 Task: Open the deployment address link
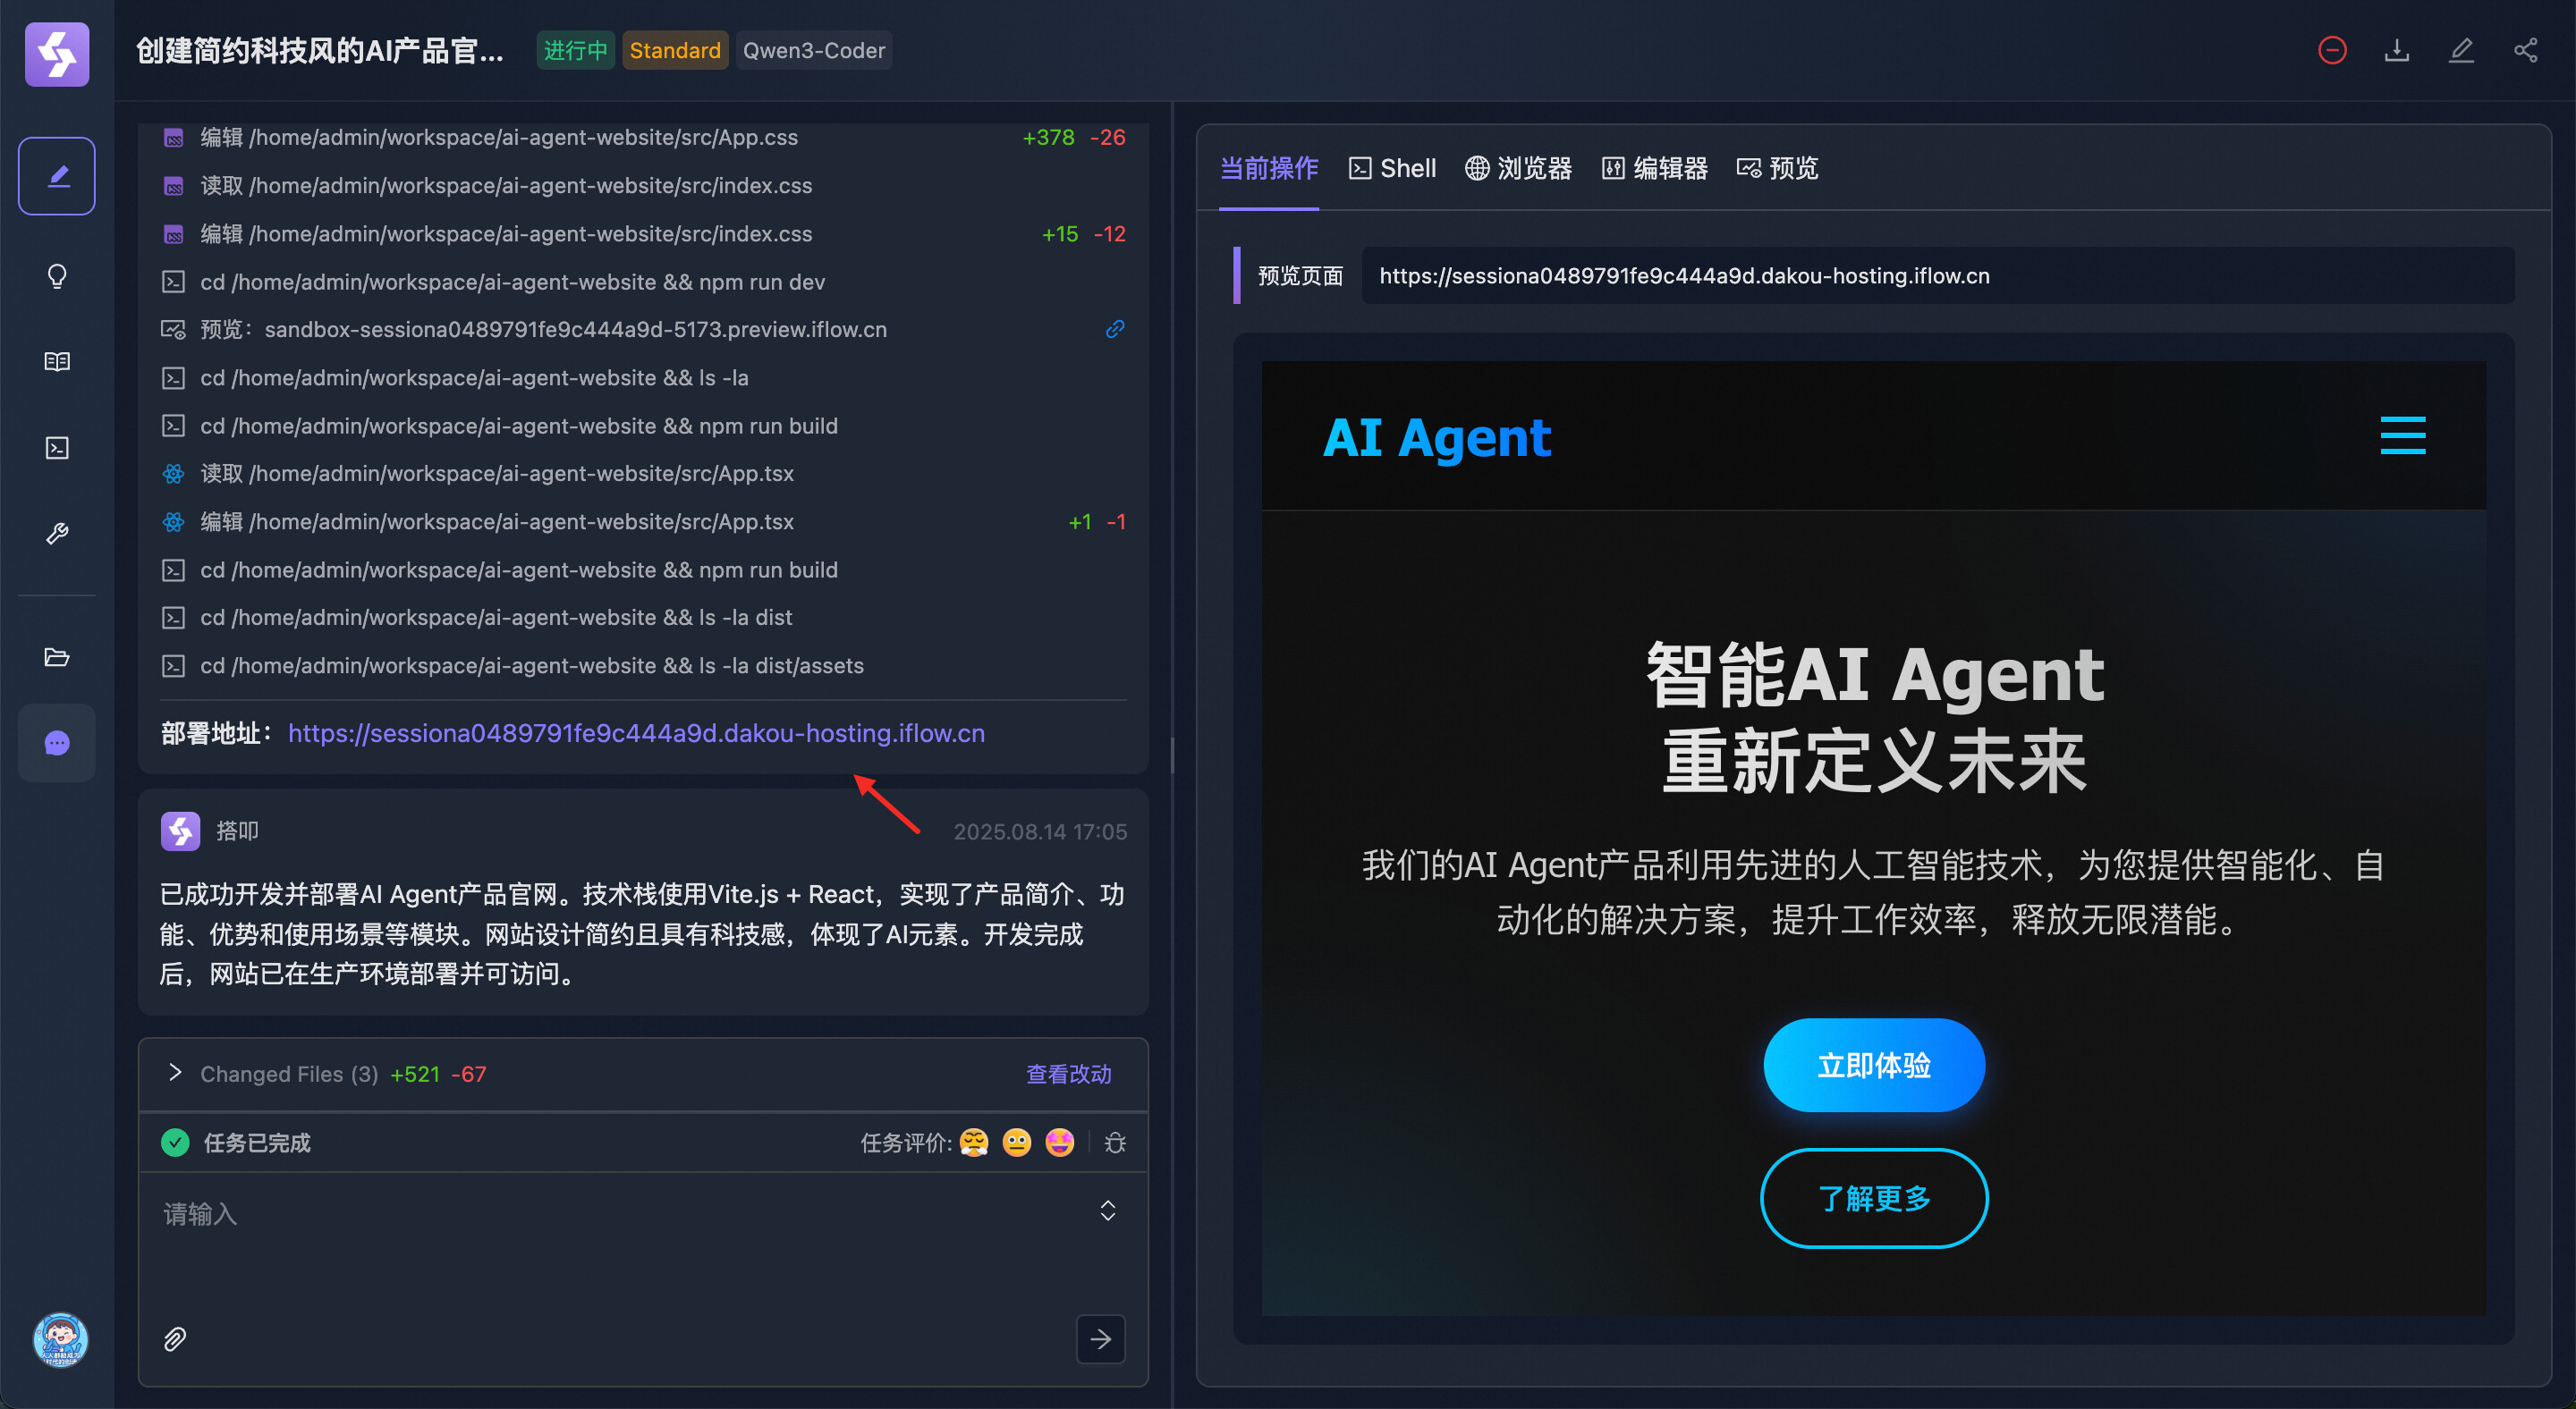[636, 732]
